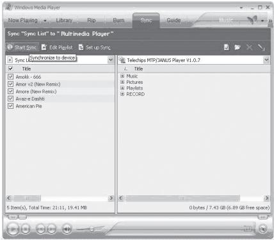Toggle the select-all checkbox beside Title
The image size is (274, 240).
tap(10, 68)
